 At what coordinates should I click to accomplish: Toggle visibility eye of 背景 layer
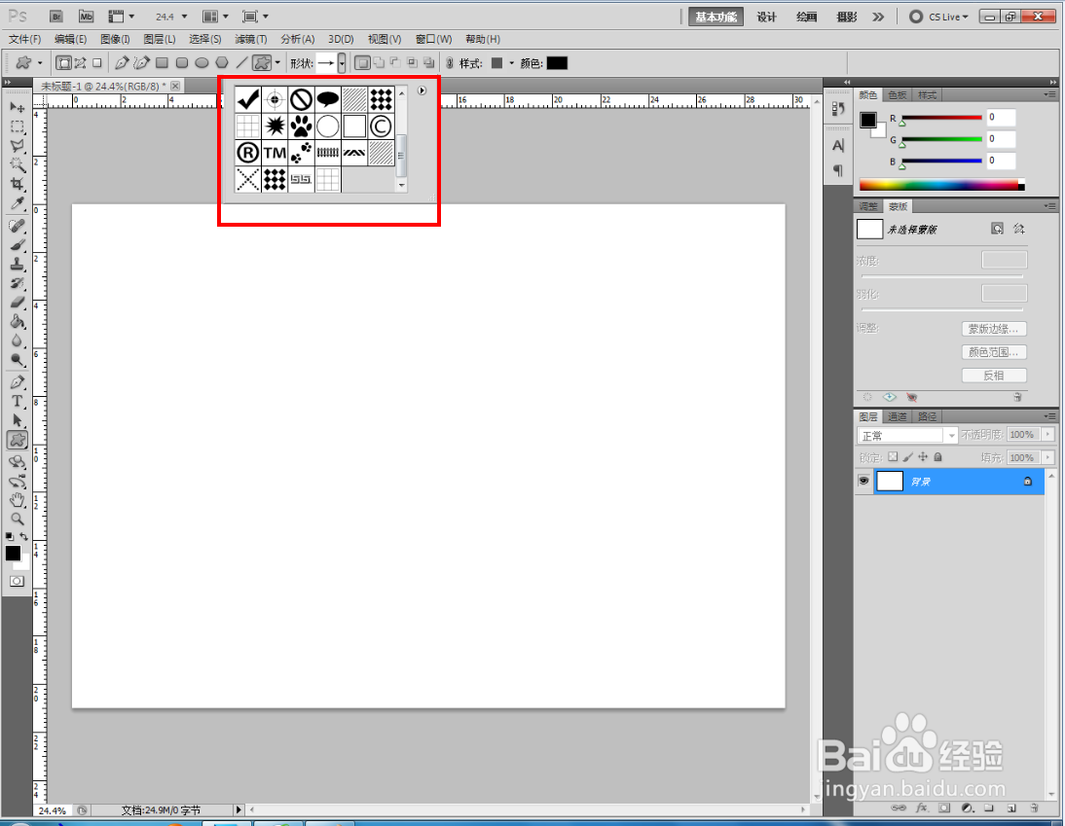point(863,481)
